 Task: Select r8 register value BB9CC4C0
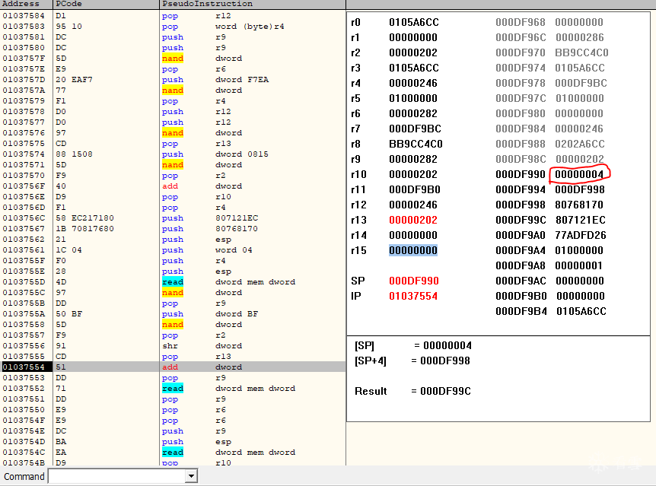[416, 144]
